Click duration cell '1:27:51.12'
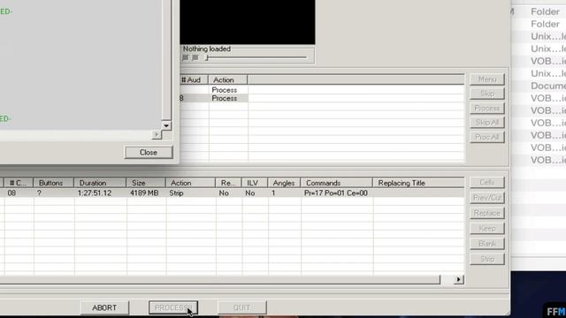This screenshot has height=318, width=566. click(95, 193)
